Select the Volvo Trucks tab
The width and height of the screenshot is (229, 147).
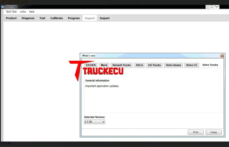(210, 65)
